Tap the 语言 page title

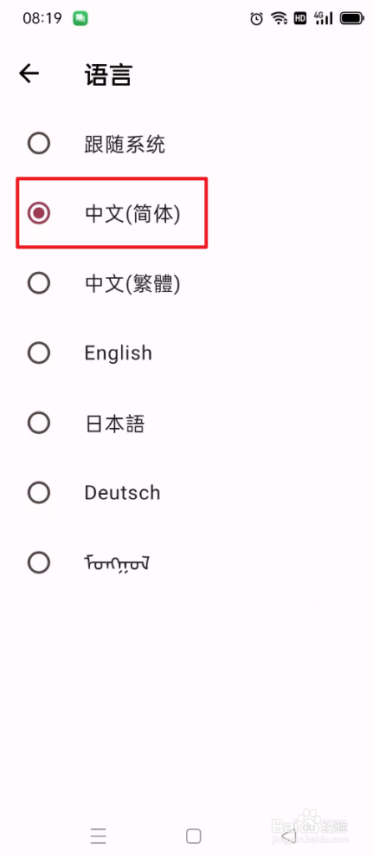click(108, 74)
